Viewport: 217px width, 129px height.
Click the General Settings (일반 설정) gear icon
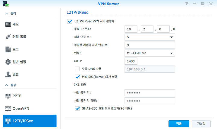(x=8, y=62)
